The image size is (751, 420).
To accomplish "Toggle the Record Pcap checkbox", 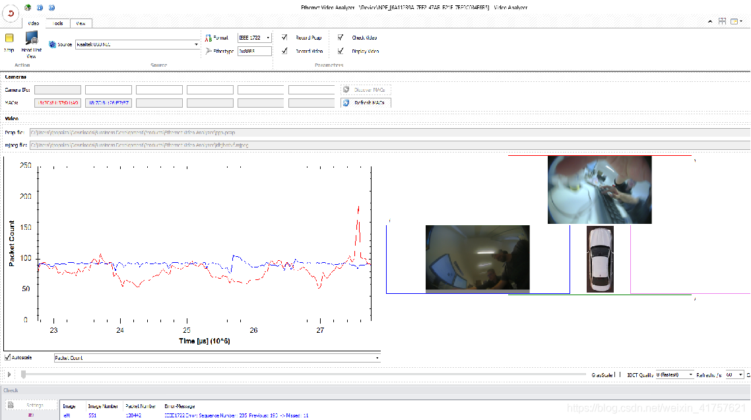I will coord(284,38).
